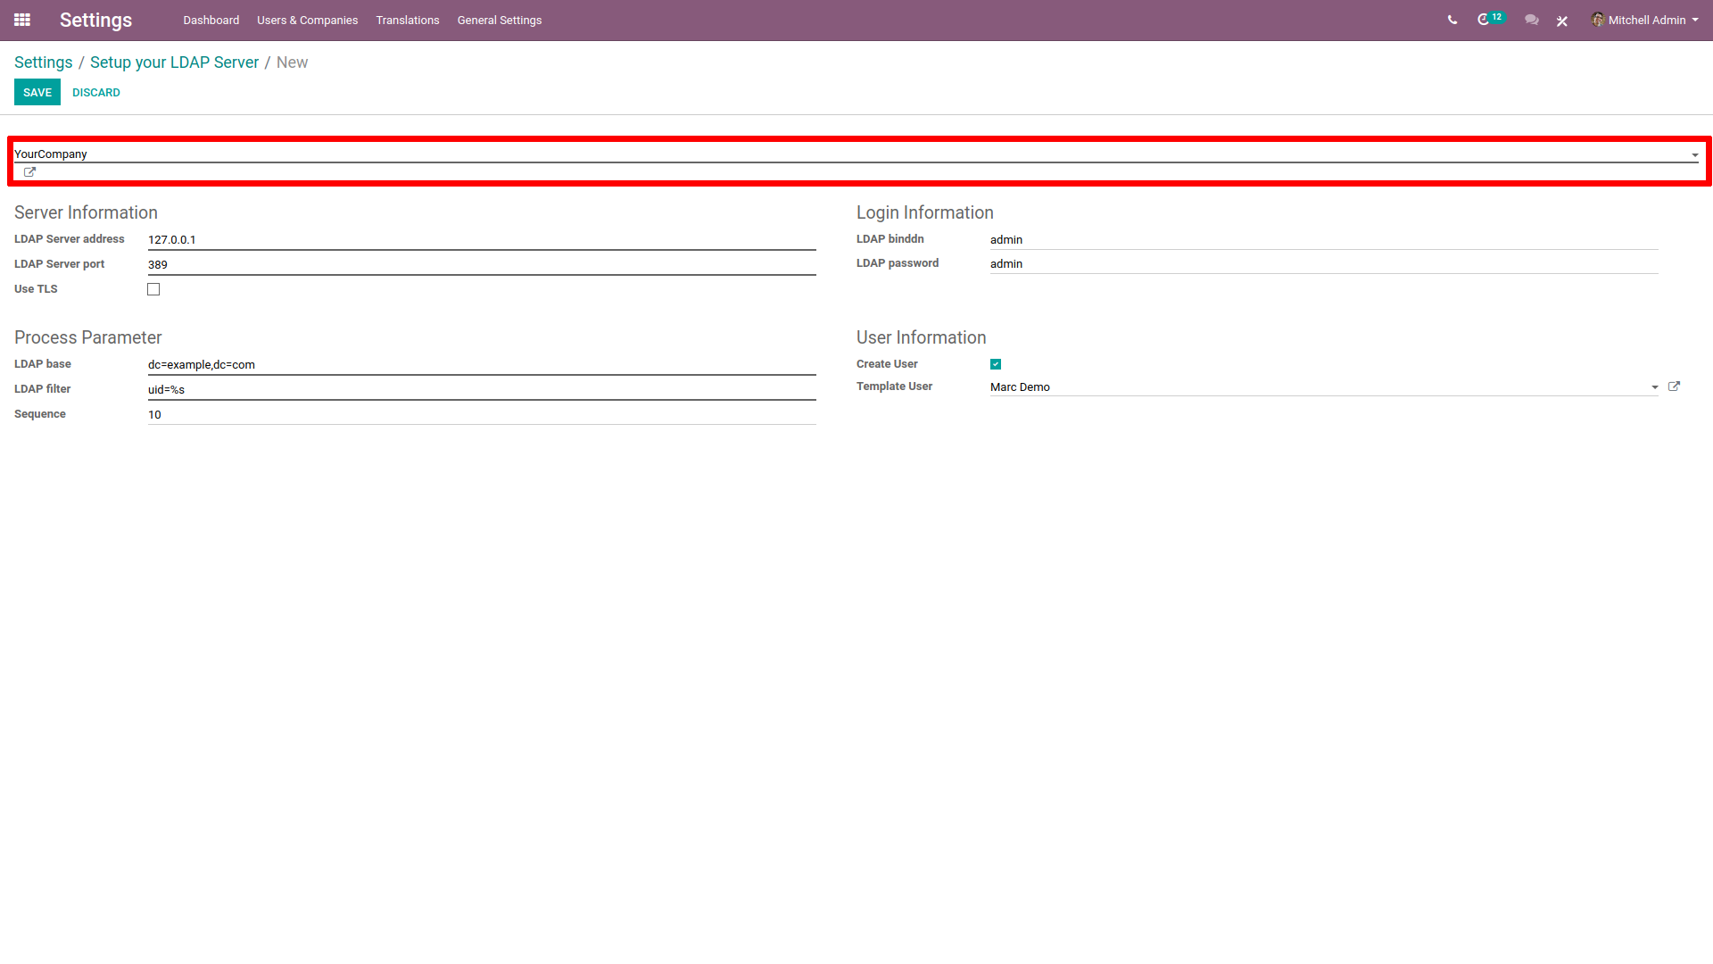Screen dimensions: 1713x964
Task: Enable the Use TLS checkbox
Action: point(153,288)
